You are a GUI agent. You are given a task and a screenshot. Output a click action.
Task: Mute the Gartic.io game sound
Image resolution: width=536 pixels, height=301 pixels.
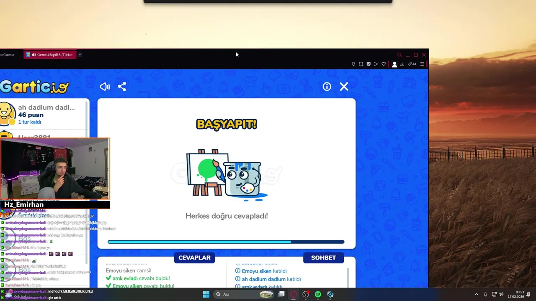105,87
